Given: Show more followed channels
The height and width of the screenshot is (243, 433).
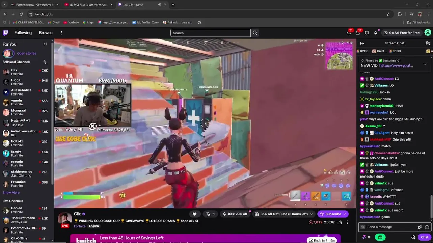Looking at the screenshot, I should [11, 193].
